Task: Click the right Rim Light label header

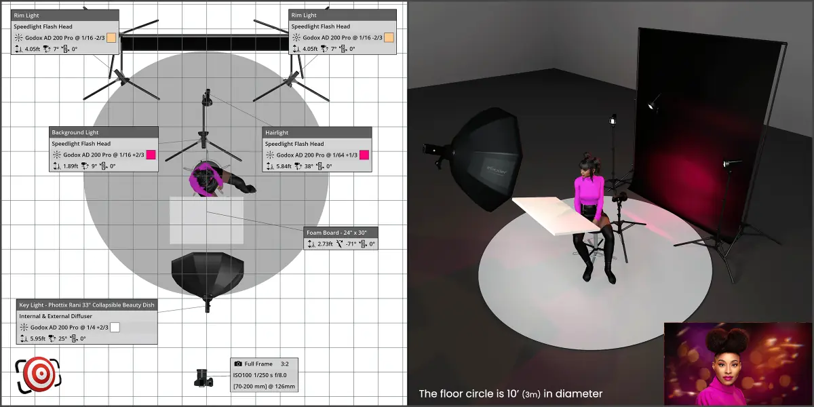Action: [343, 15]
